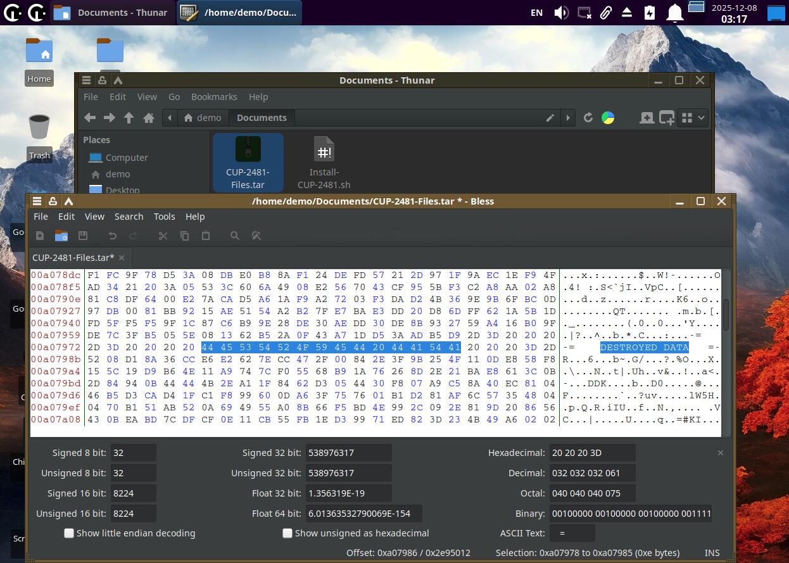Viewport: 789px width, 563px height.
Task: Open the Bookmarks menu in Thunar
Action: click(x=214, y=97)
